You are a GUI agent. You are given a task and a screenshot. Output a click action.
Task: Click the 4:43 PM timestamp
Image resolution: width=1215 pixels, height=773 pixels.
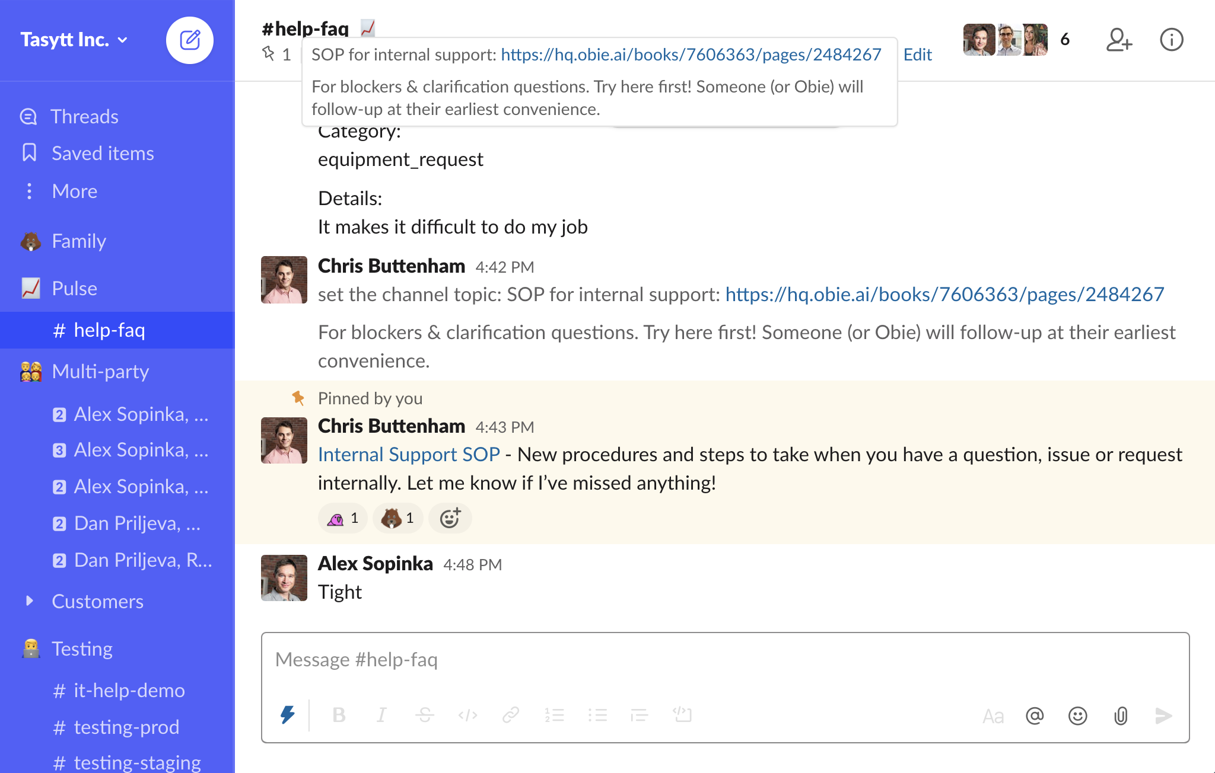[x=504, y=427]
